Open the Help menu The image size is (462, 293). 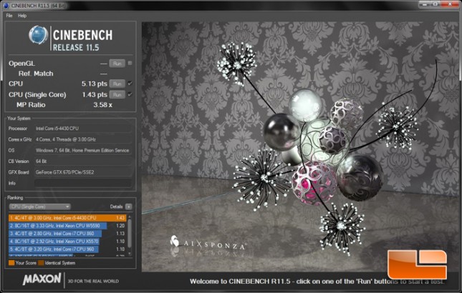[x=22, y=16]
